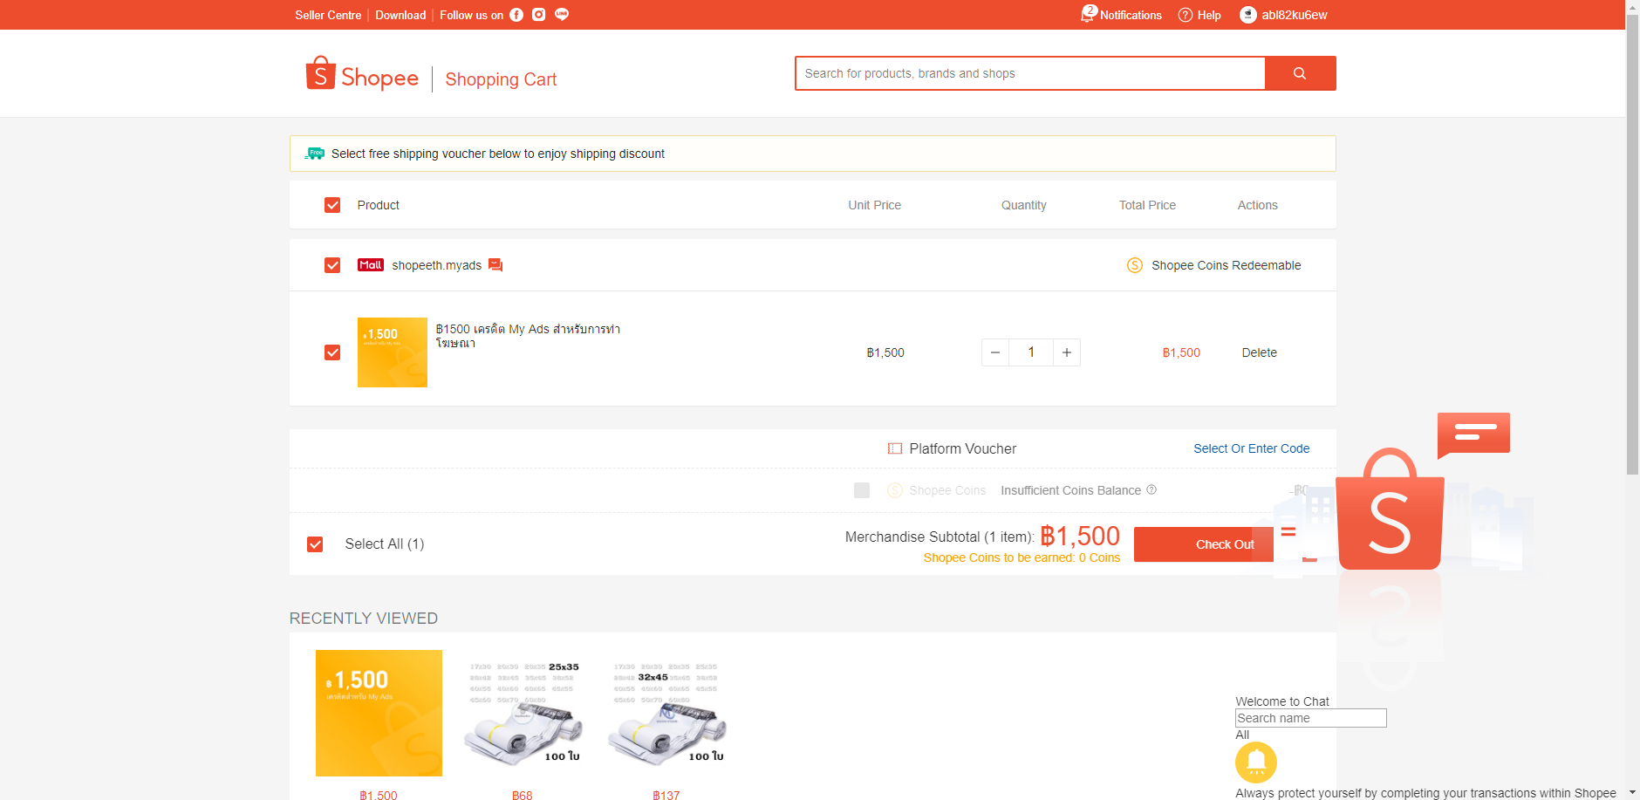Viewport: 1640px width, 800px height.
Task: Open ฿1500 My Ads product title
Action: click(x=528, y=336)
